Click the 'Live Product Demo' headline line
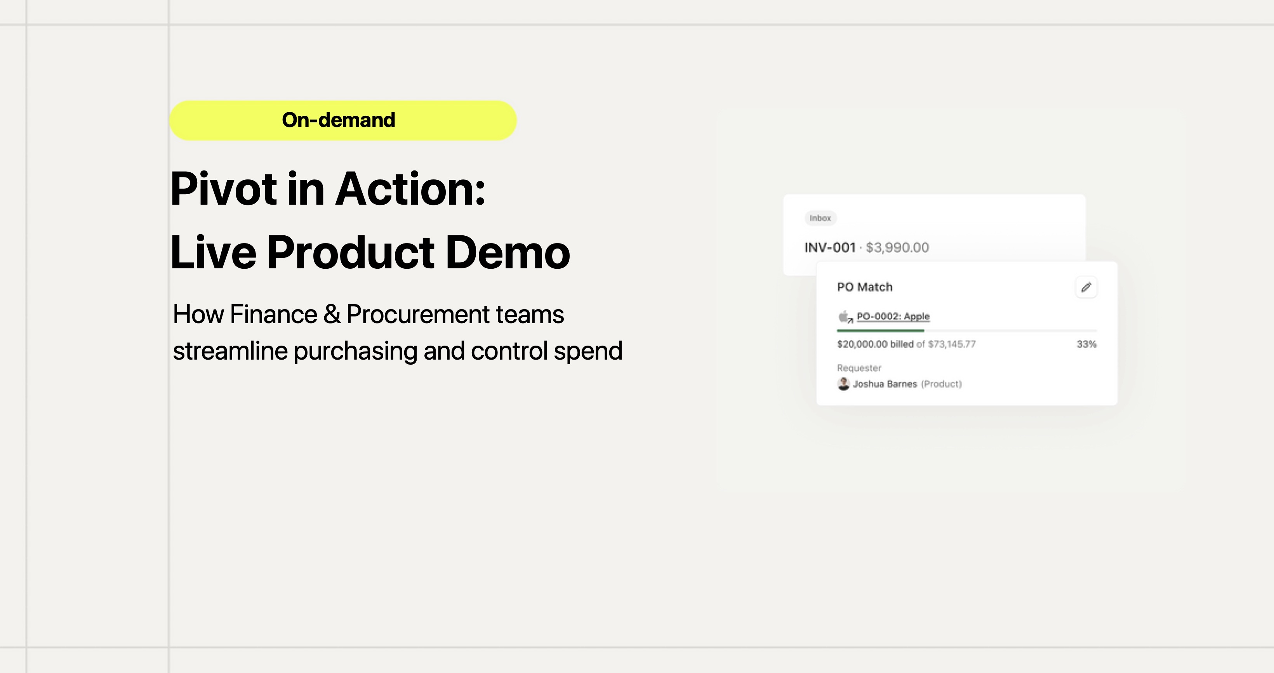Screen dimensions: 1274x673 click(x=370, y=253)
